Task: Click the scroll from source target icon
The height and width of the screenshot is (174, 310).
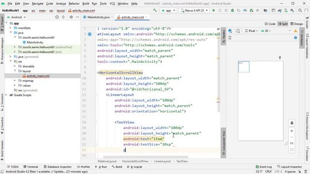Action: pos(57,17)
